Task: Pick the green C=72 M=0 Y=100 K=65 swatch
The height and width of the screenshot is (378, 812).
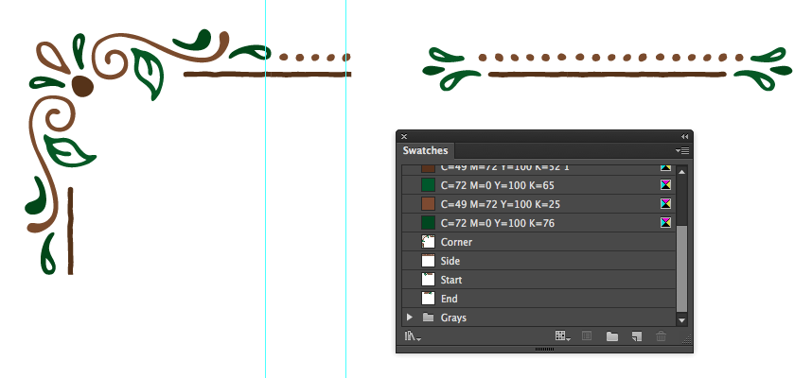Action: click(538, 185)
